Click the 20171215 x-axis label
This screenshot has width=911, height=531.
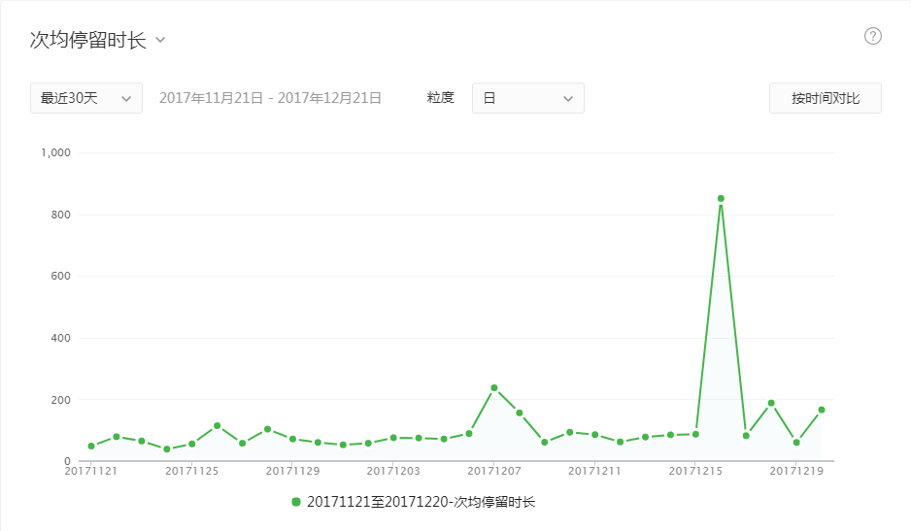(x=695, y=472)
